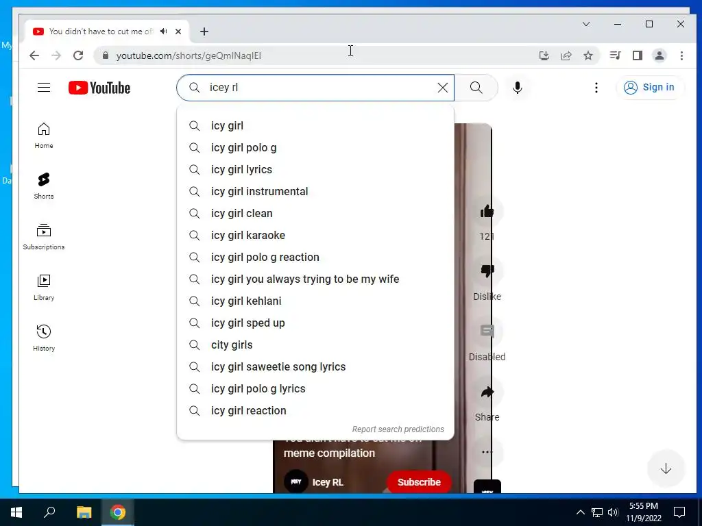Open Shorts in the sidebar
This screenshot has width=702, height=526.
(x=44, y=186)
